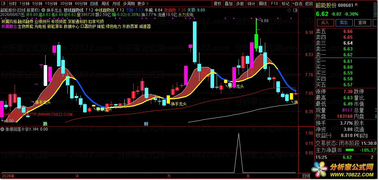
Task: Open the 统计 statistics tool
Action: pyautogui.click(x=251, y=4)
